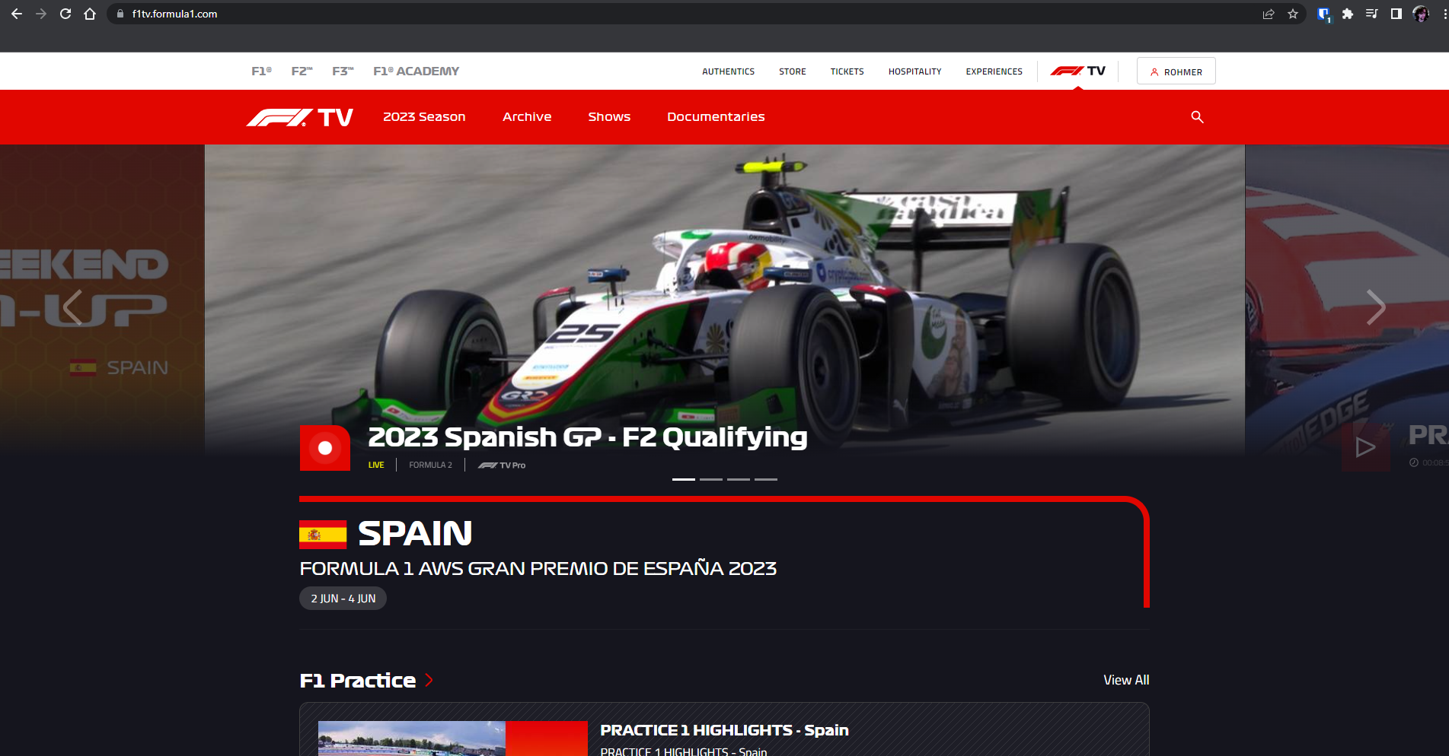Open Practice 1 Highlights thumbnail
1449x756 pixels.
coord(452,739)
